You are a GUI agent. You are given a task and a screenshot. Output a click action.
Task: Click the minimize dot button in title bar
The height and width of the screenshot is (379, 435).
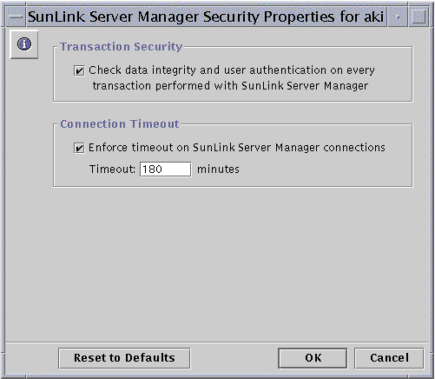tap(398, 17)
